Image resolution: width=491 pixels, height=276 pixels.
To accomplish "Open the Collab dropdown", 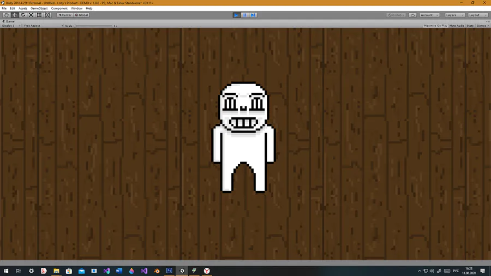I will click(x=396, y=15).
